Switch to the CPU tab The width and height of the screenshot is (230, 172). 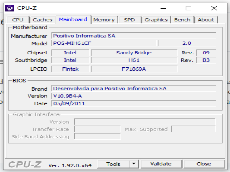(18, 20)
